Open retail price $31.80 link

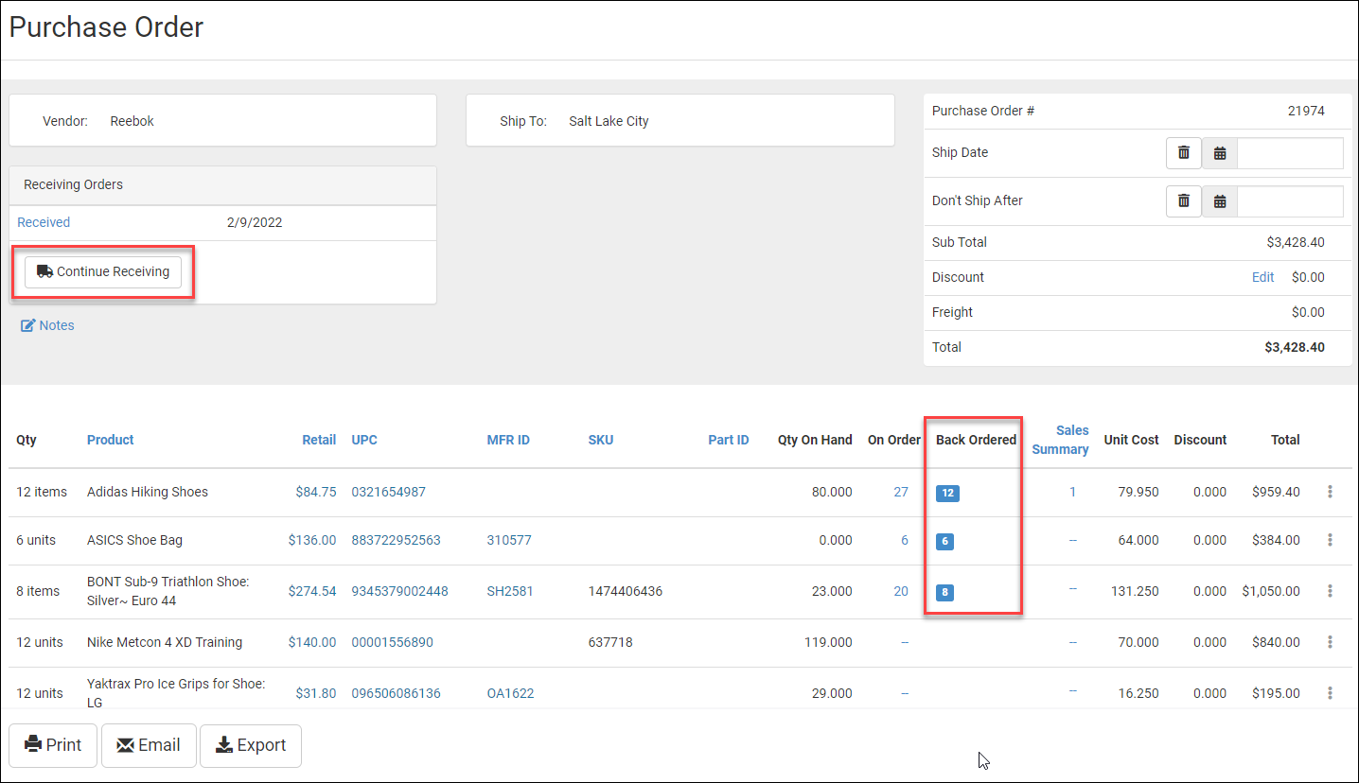(316, 693)
